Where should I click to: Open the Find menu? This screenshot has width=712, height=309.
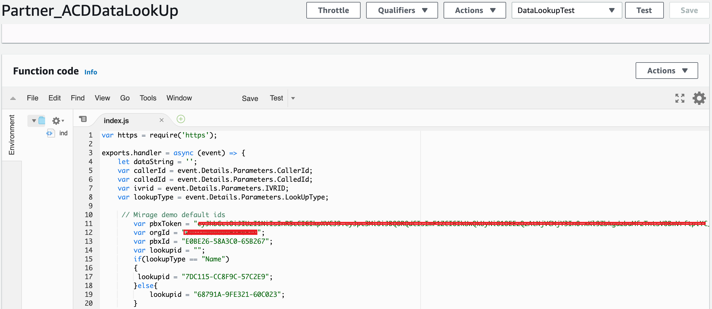tap(77, 98)
